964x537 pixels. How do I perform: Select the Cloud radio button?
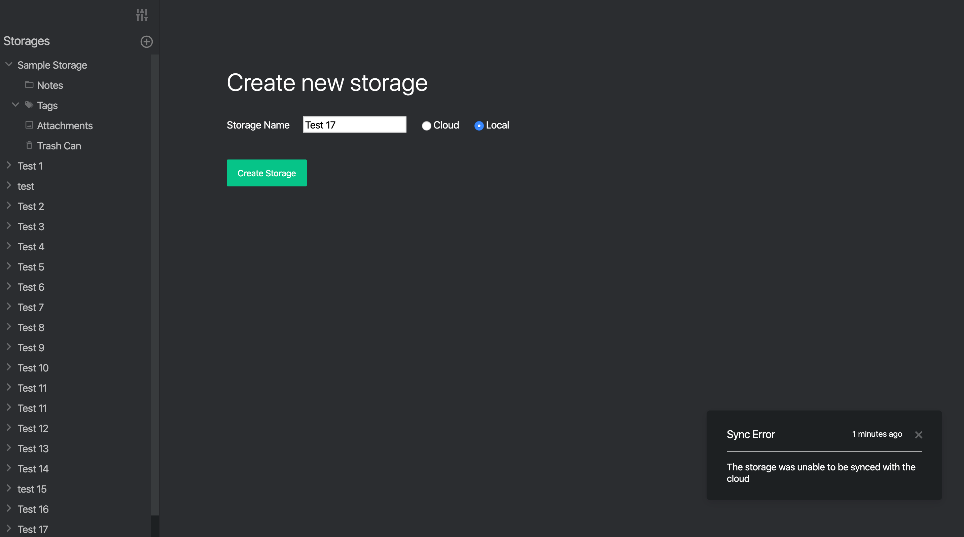tap(426, 126)
